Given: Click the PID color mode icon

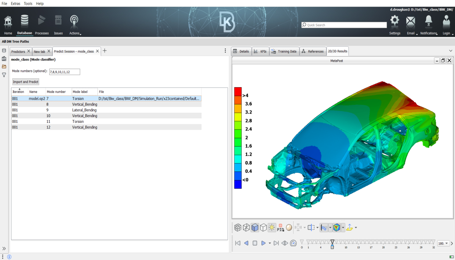Looking at the screenshot, I should coord(280,228).
